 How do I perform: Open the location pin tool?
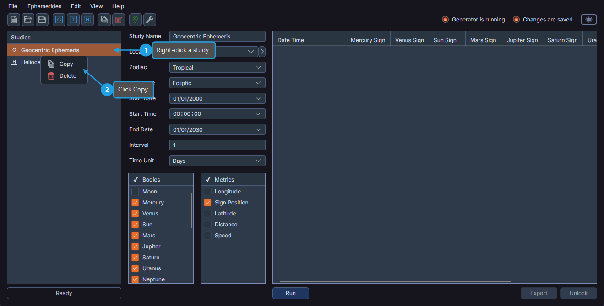135,20
